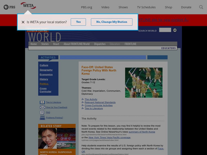Image resolution: width=207 pixels, height=155 pixels.
Task: Click Donate in the top menu
Action: point(186,7)
